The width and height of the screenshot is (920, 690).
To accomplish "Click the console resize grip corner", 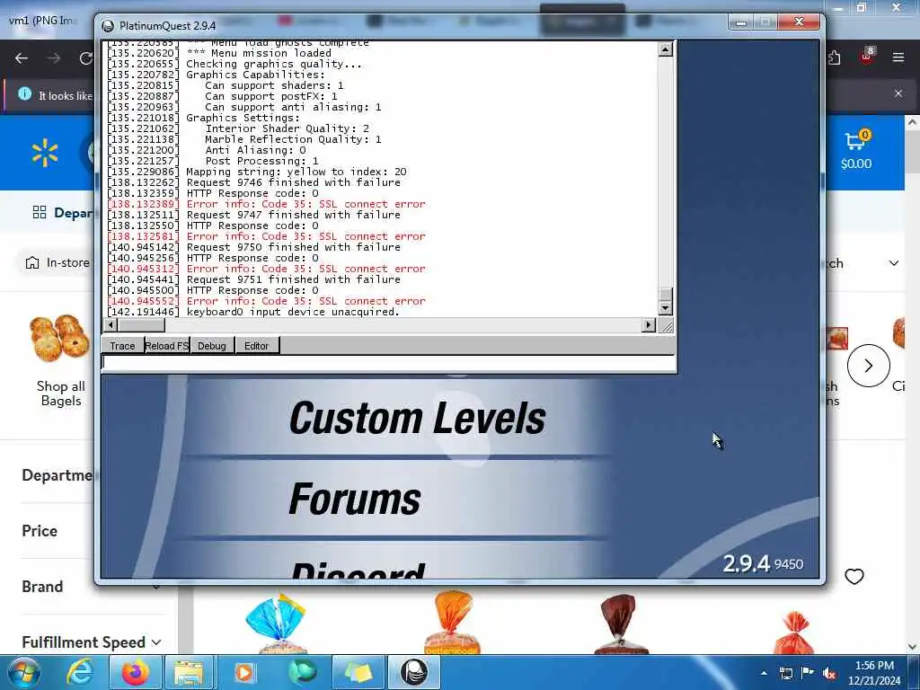I will (x=667, y=325).
